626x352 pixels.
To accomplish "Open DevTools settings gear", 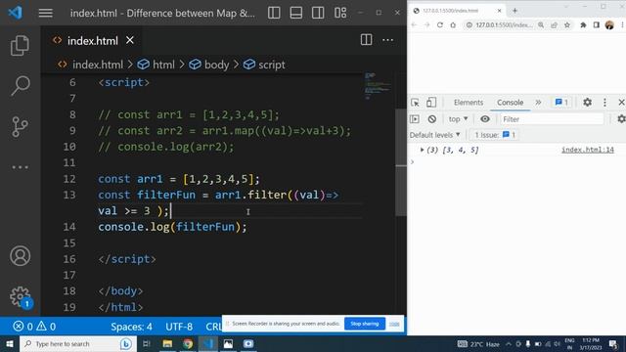I will [x=587, y=103].
